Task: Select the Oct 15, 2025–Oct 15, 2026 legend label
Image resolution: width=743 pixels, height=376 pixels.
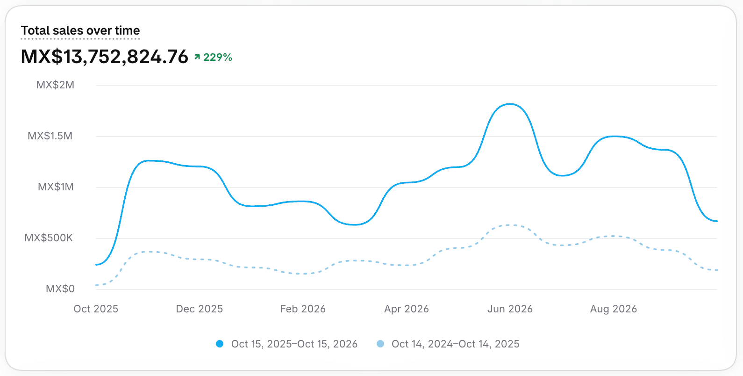Action: (x=294, y=344)
